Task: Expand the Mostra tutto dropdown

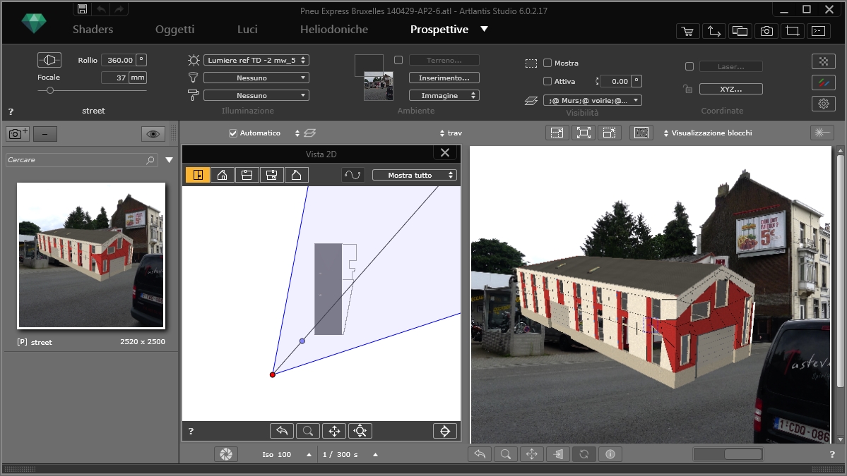Action: pos(415,175)
